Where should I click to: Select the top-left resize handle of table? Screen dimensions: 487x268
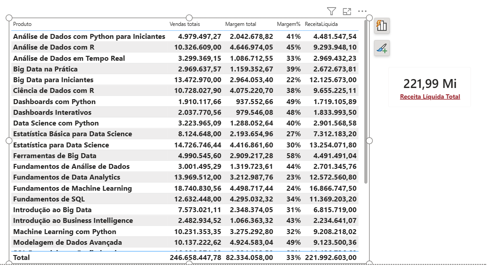coord(9,18)
